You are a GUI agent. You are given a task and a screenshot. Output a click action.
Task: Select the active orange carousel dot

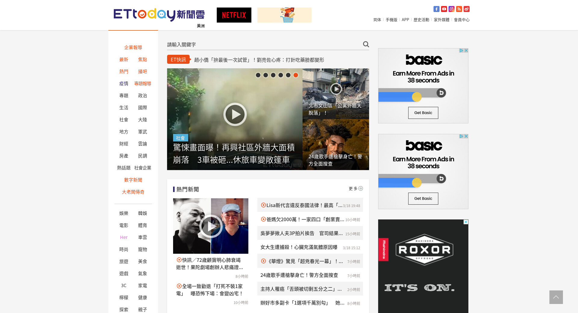point(296,75)
